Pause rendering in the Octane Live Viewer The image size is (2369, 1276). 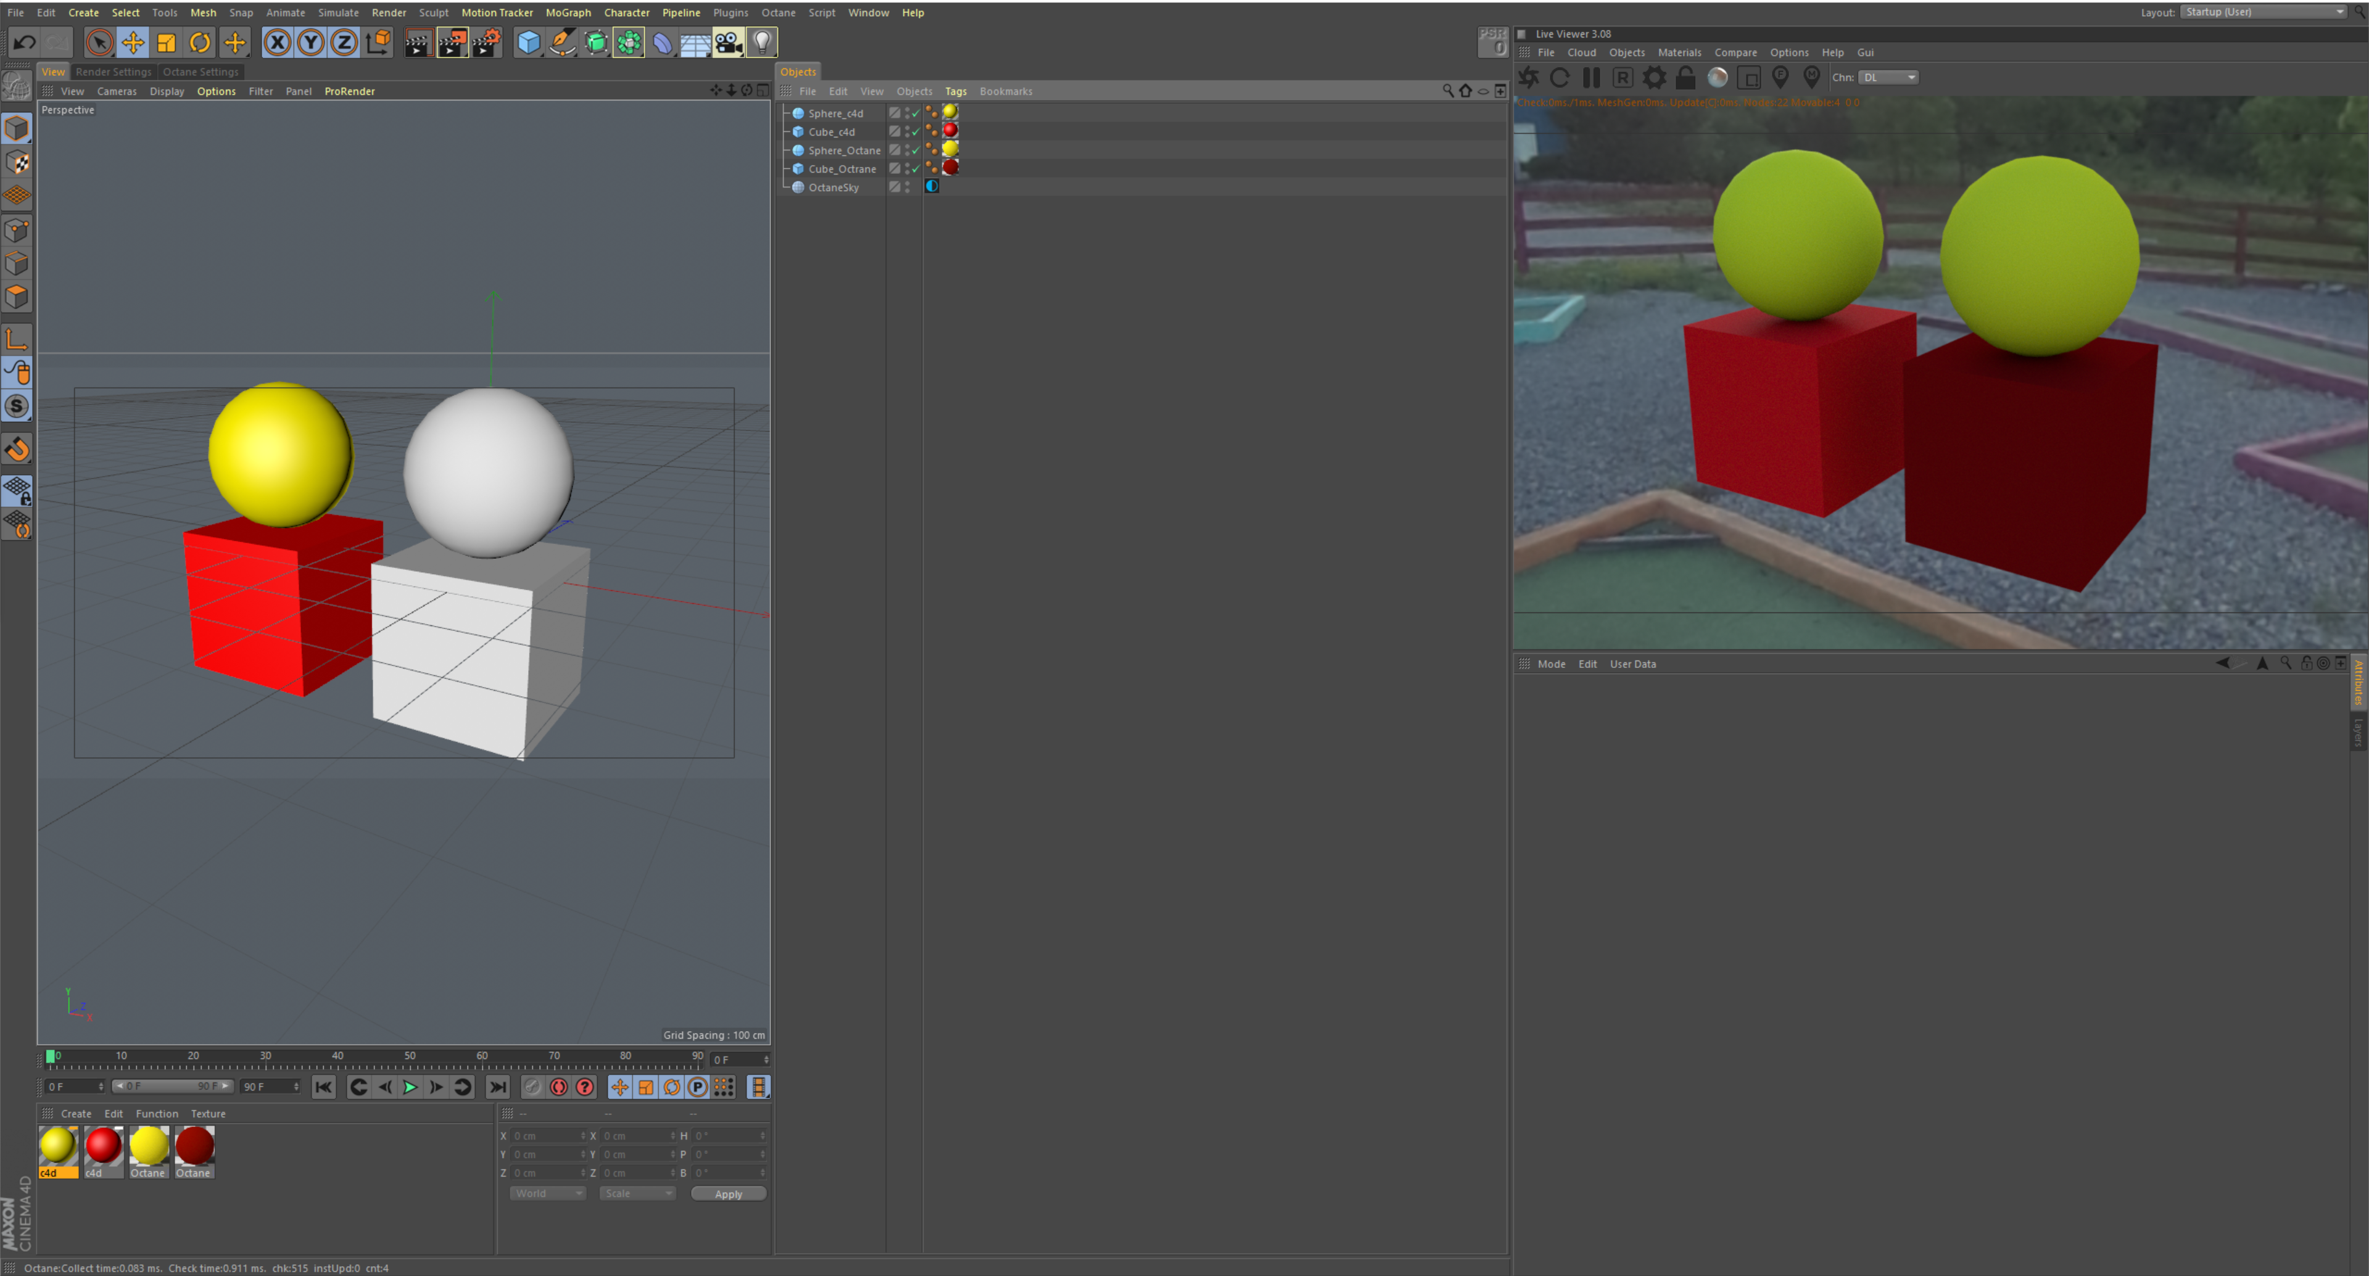coord(1591,78)
